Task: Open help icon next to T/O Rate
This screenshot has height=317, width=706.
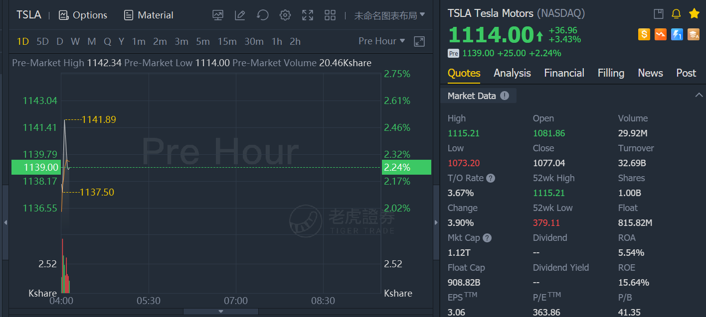Action: (491, 178)
